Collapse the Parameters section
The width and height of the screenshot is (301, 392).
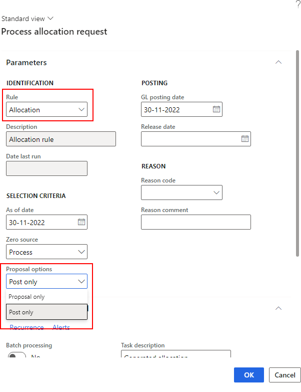click(278, 62)
